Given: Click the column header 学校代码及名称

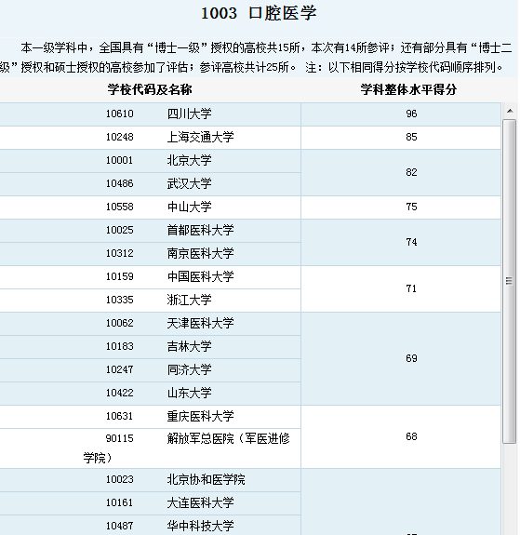Looking at the screenshot, I should tap(150, 89).
